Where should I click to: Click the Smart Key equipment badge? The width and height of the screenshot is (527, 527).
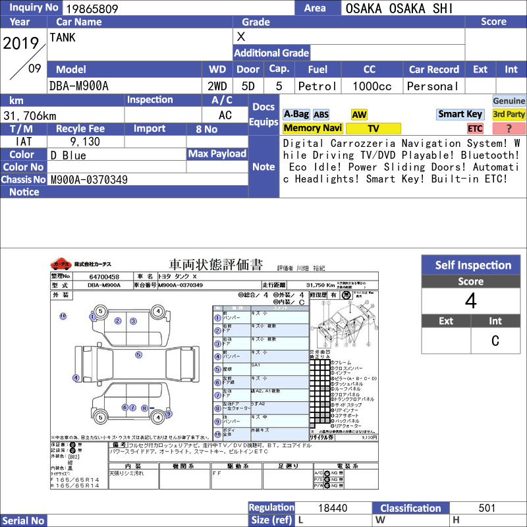460,114
